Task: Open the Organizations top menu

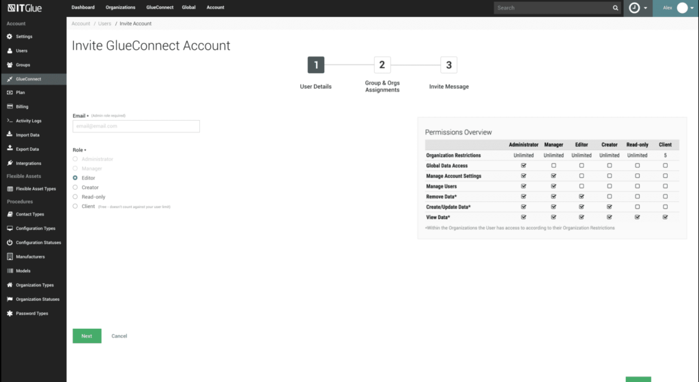Action: coord(120,8)
